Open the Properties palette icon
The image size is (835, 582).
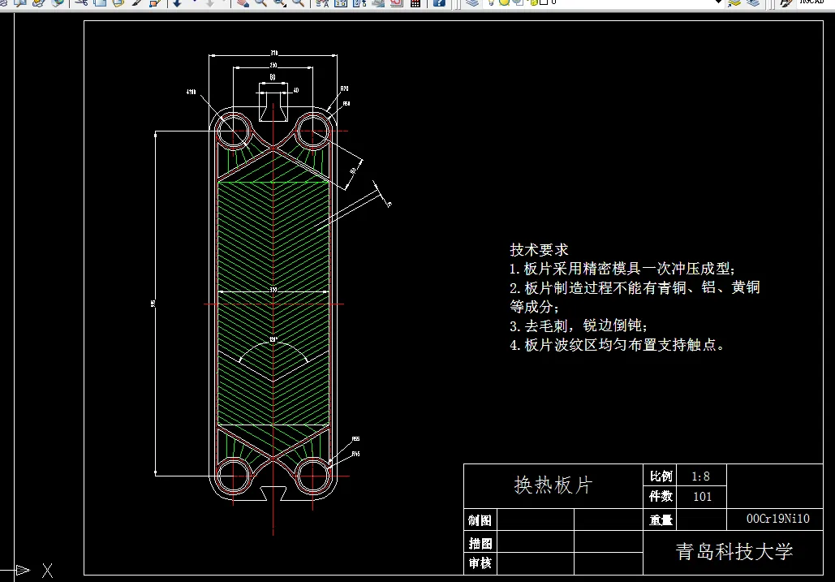click(322, 2)
